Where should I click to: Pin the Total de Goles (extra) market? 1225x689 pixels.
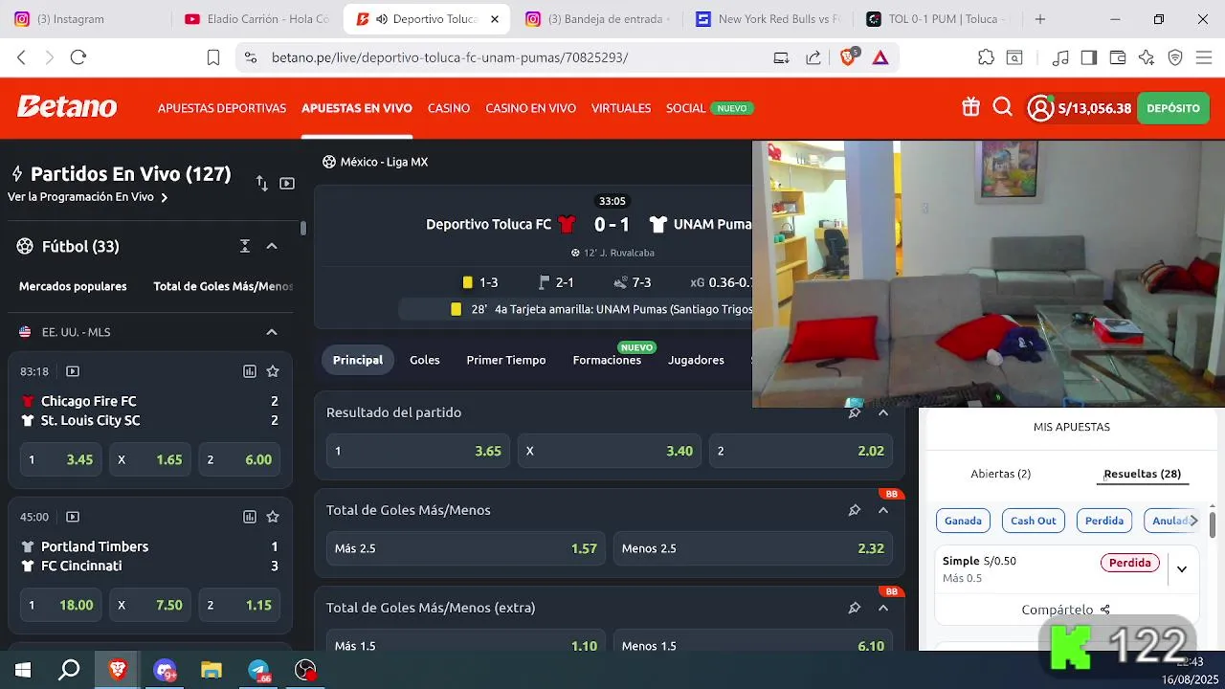click(x=854, y=608)
